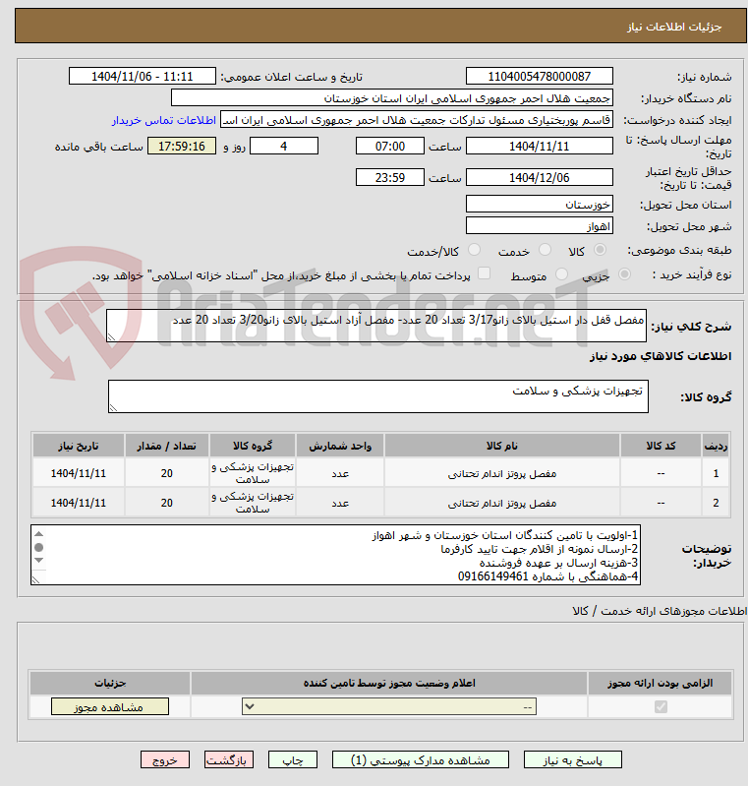Viewport: 748px width, 786px height.
Task: Click the resize grip of the buyer notes box
Action: [35, 579]
